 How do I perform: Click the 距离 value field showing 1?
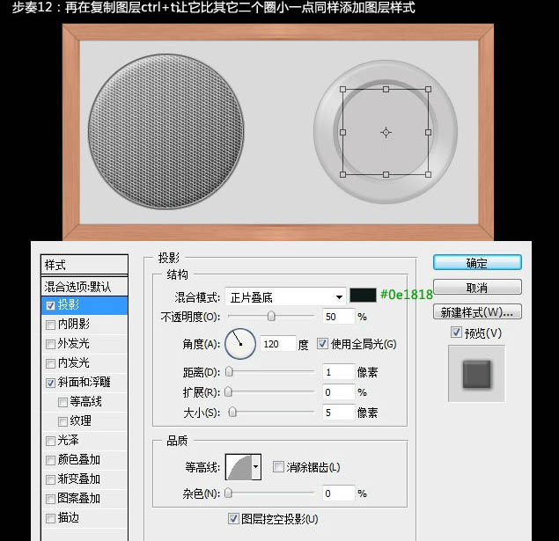[339, 372]
